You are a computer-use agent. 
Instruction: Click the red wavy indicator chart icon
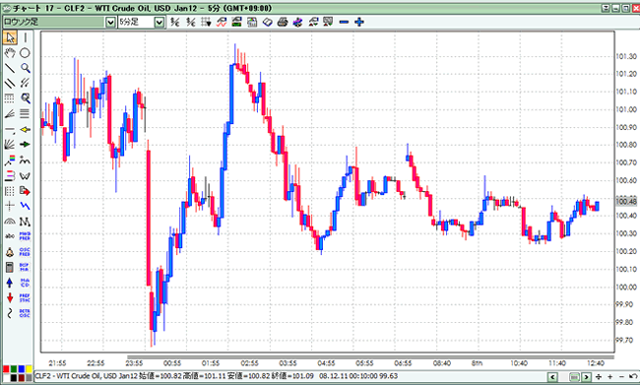tap(222, 22)
